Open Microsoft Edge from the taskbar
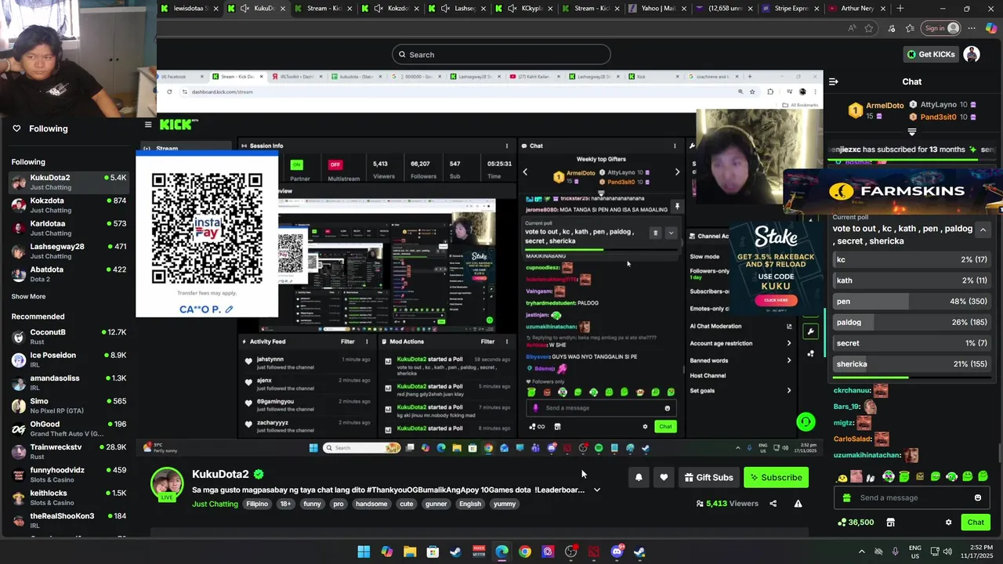Viewport: 1003px width, 564px height. click(x=501, y=551)
